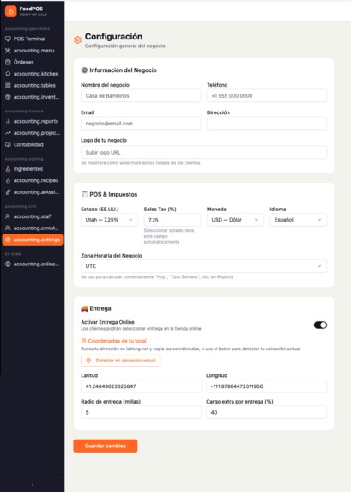351x492 pixels.
Task: Click the Radio de entrega (millas) field
Action: point(141,412)
